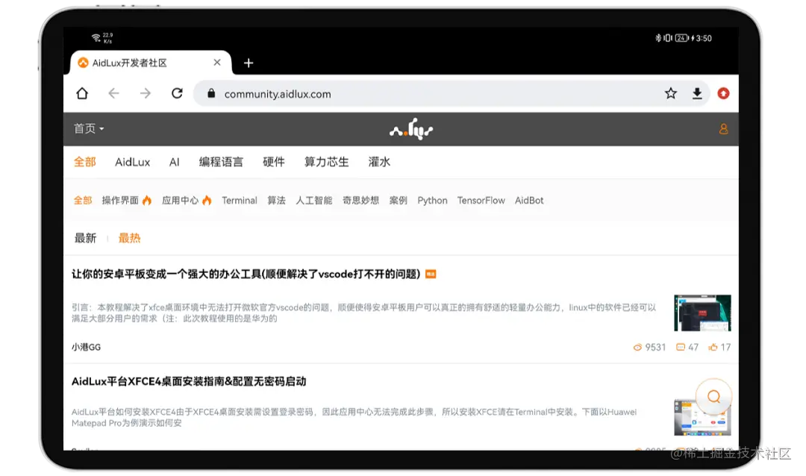Click the bookmark star in address bar

[x=669, y=93]
